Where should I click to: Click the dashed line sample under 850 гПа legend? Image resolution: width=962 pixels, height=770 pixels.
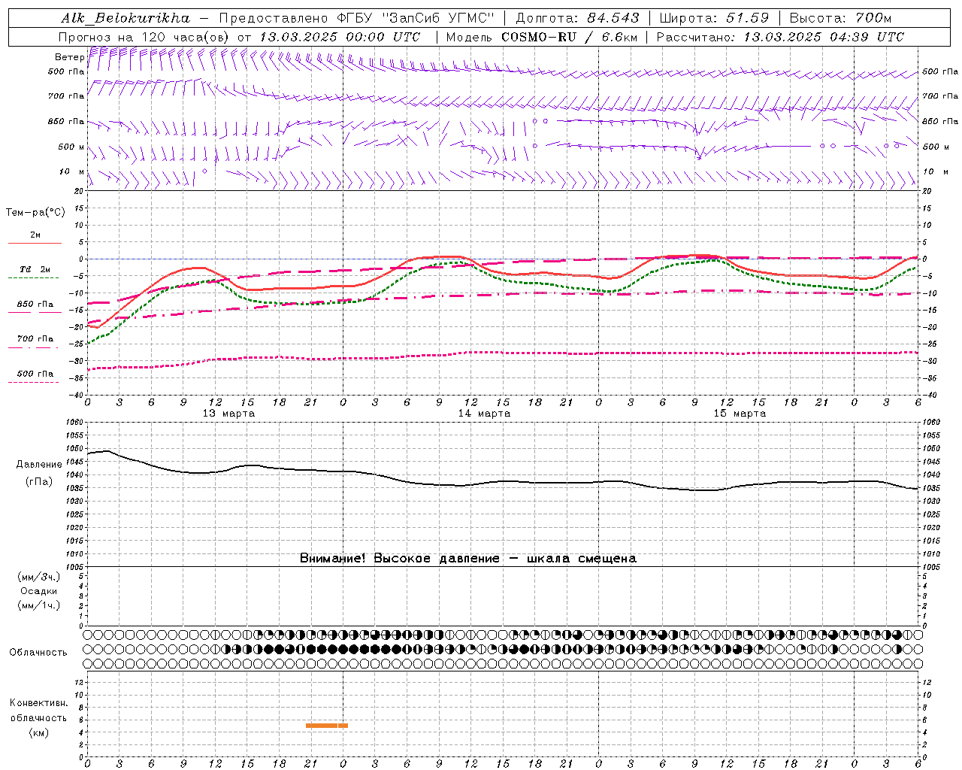[x=34, y=312]
